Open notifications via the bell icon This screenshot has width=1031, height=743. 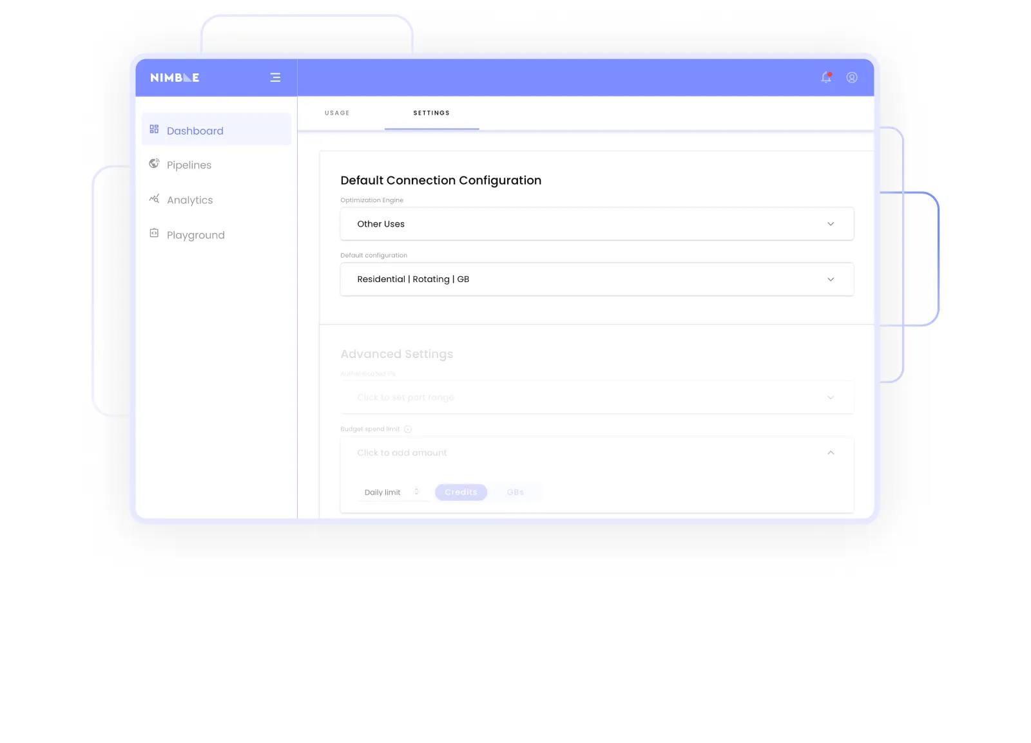click(x=825, y=77)
